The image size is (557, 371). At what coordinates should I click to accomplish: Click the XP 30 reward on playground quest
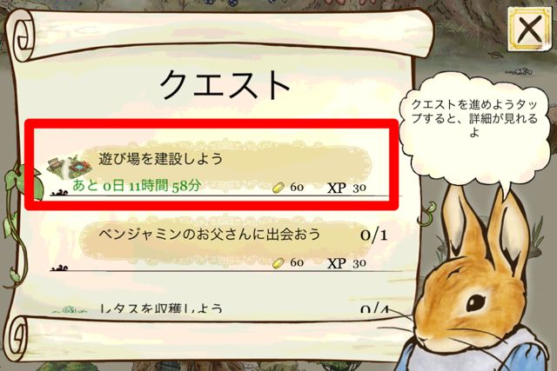click(346, 188)
